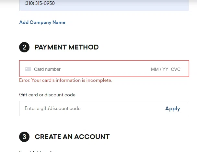Select the CVC security code field
Image resolution: width=197 pixels, height=152 pixels.
click(176, 69)
